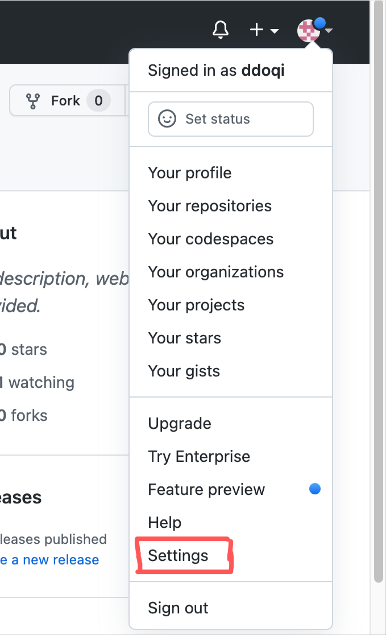Click the Set status button
Viewport: 386px width, 635px height.
pyautogui.click(x=230, y=119)
